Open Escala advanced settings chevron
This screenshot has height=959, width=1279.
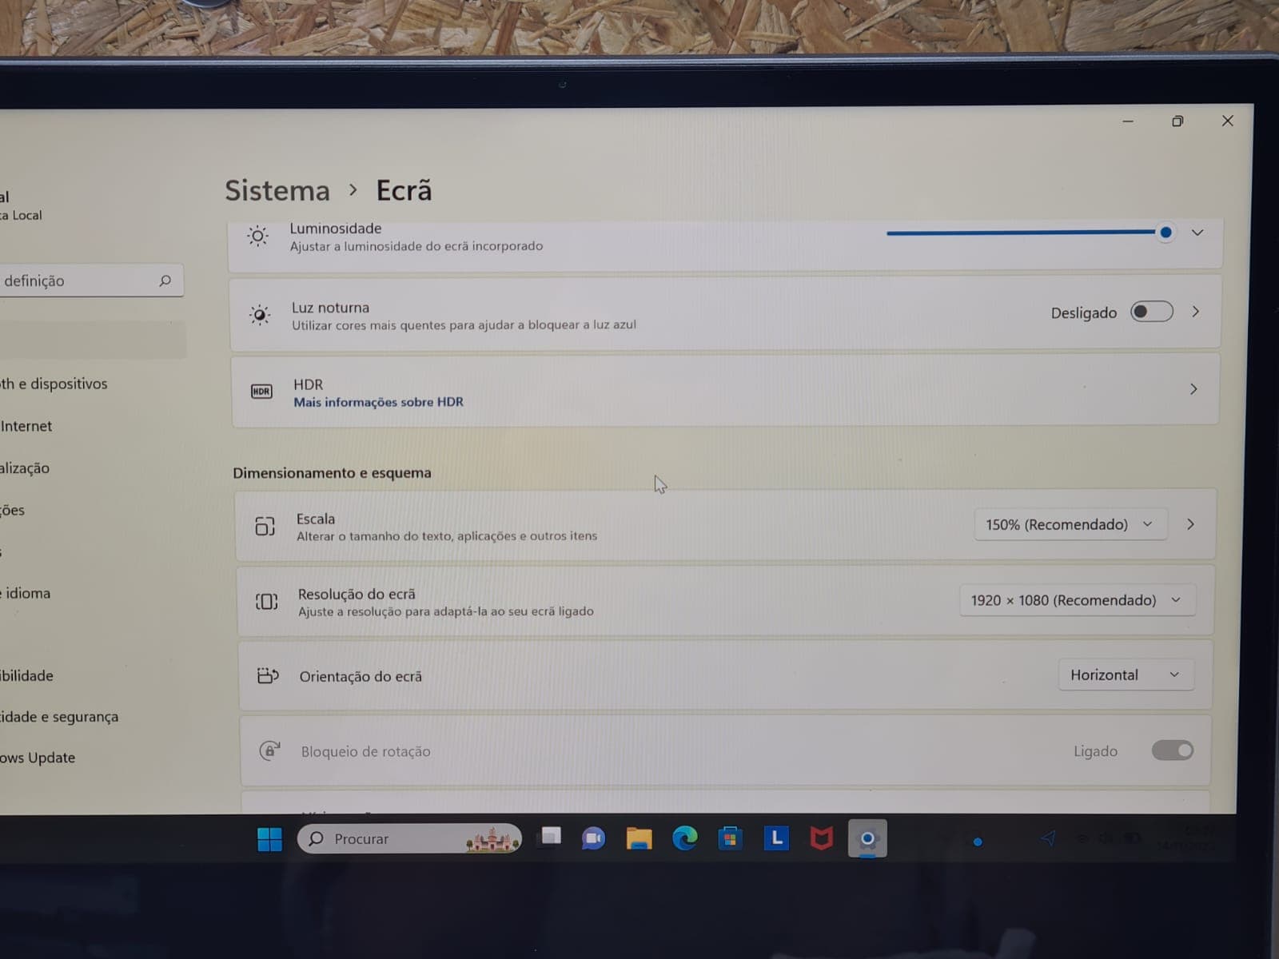1190,524
